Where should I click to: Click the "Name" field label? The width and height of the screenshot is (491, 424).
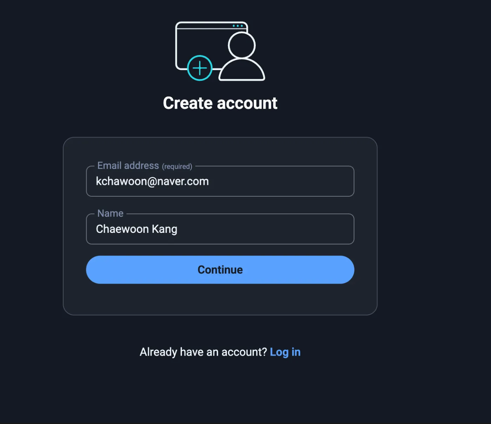[110, 213]
